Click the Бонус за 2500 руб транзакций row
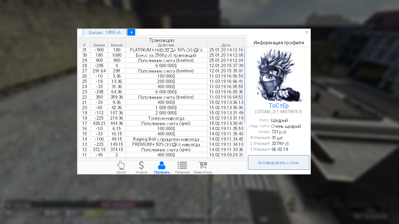 tap(166, 55)
